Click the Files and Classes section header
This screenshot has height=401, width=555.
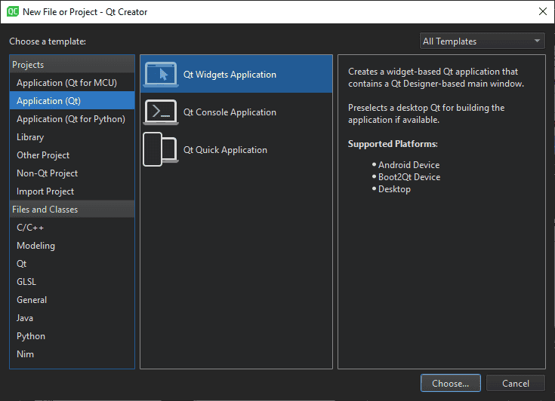click(72, 210)
